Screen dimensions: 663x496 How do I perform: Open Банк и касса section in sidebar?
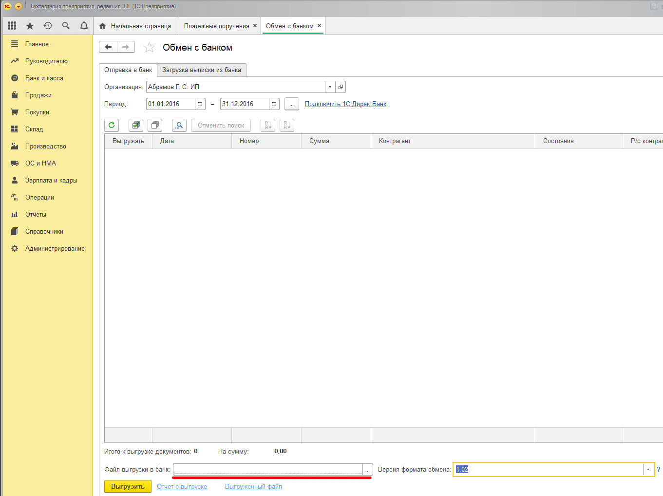[44, 78]
